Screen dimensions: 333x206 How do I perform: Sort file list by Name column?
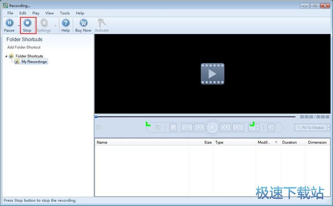[142, 142]
